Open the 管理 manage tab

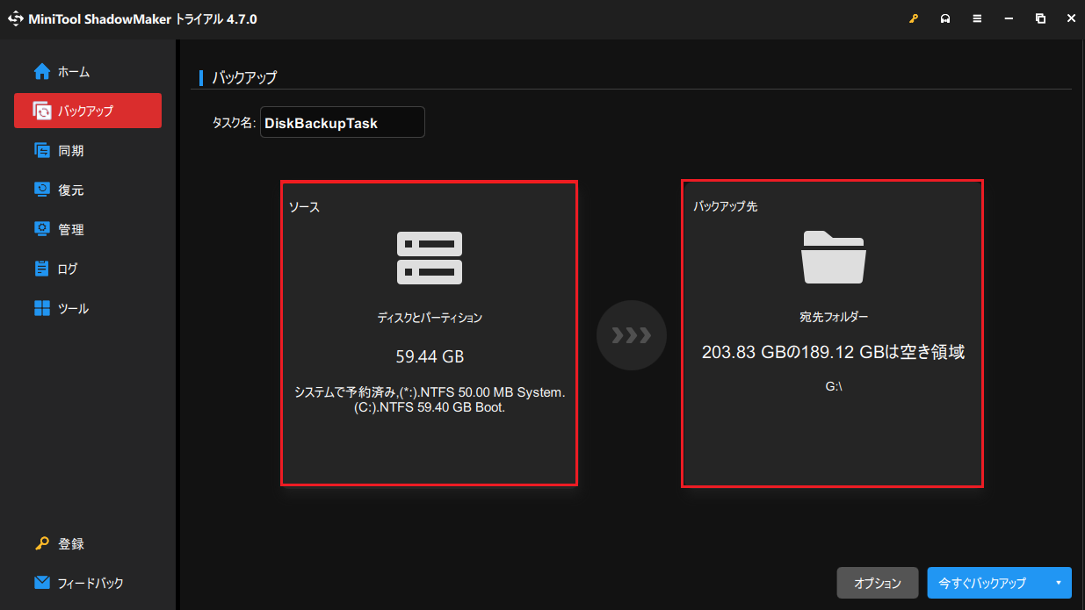point(70,229)
